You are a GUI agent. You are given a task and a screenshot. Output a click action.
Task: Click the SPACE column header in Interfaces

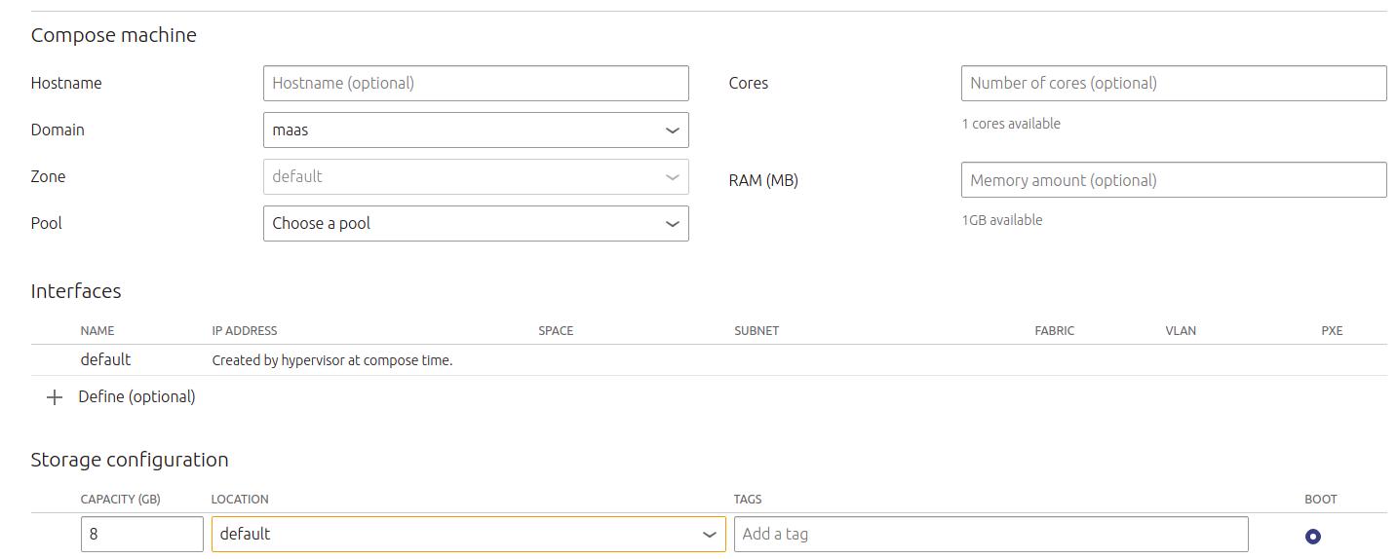tap(556, 331)
